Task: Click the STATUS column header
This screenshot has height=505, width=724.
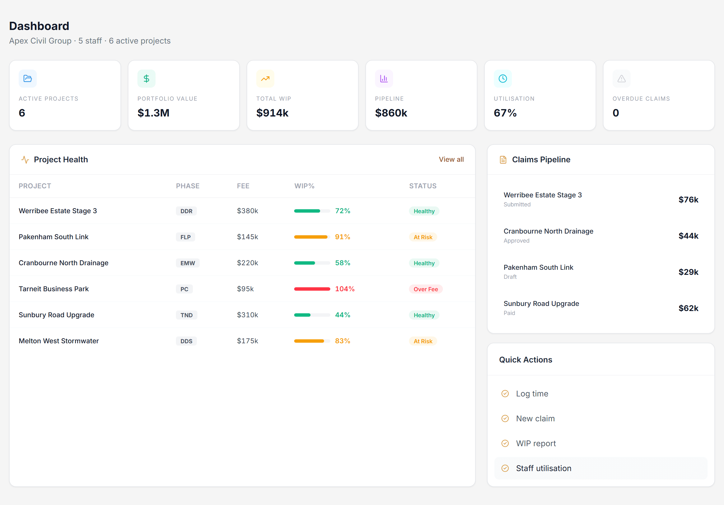Action: (x=423, y=186)
